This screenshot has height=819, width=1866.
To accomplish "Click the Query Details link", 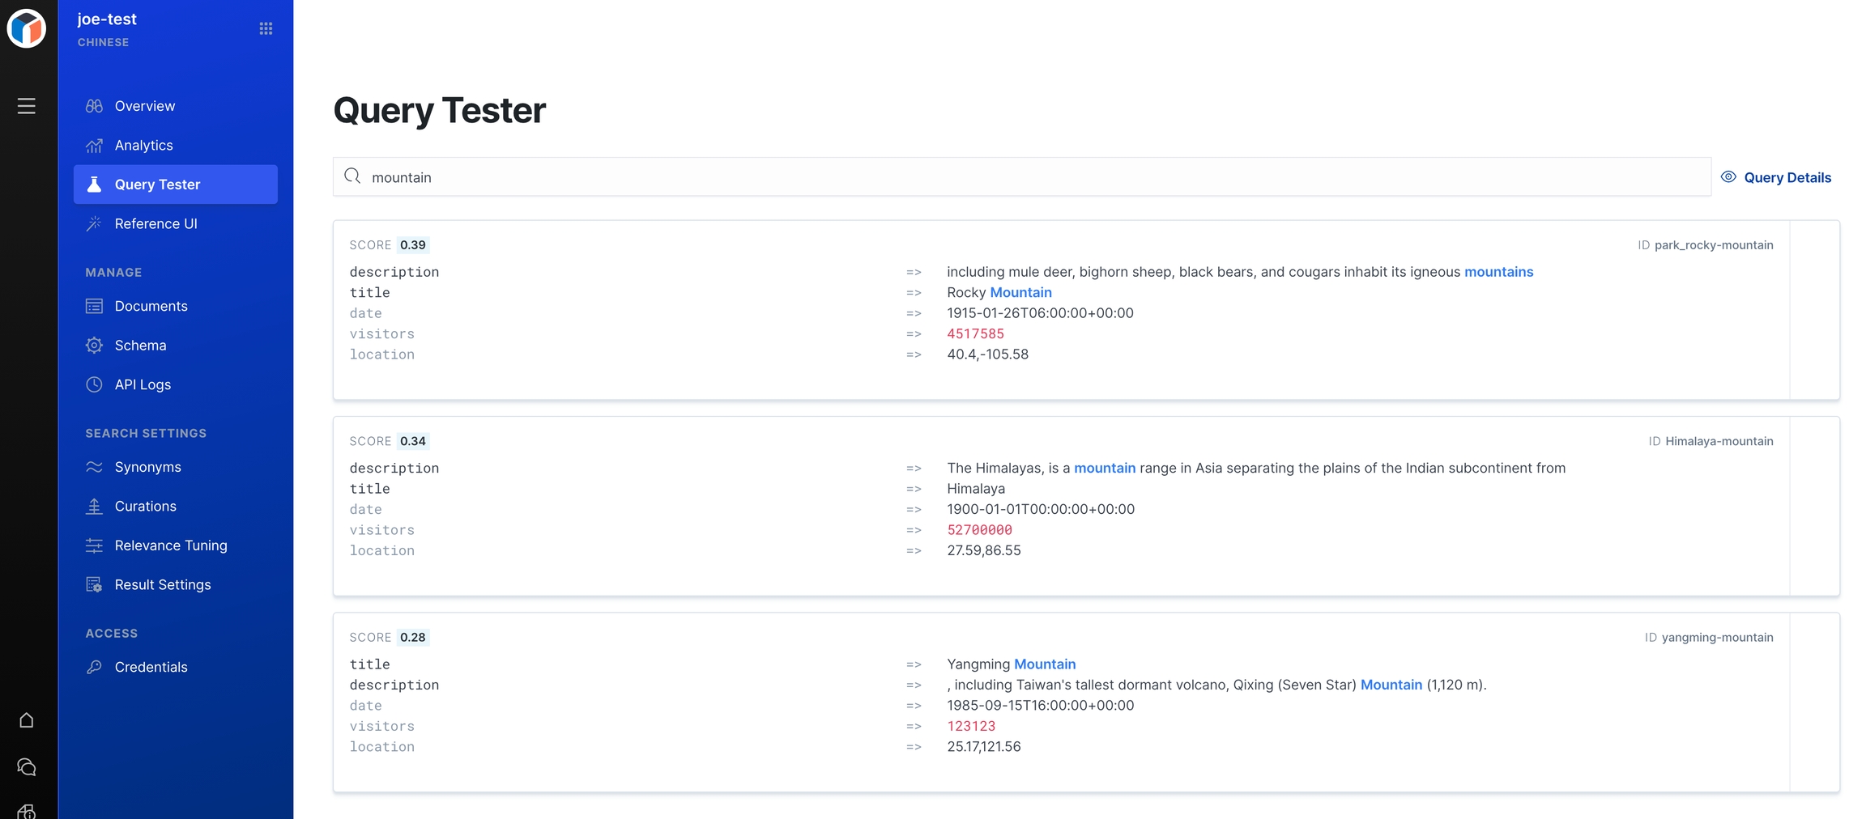I will pos(1787,177).
